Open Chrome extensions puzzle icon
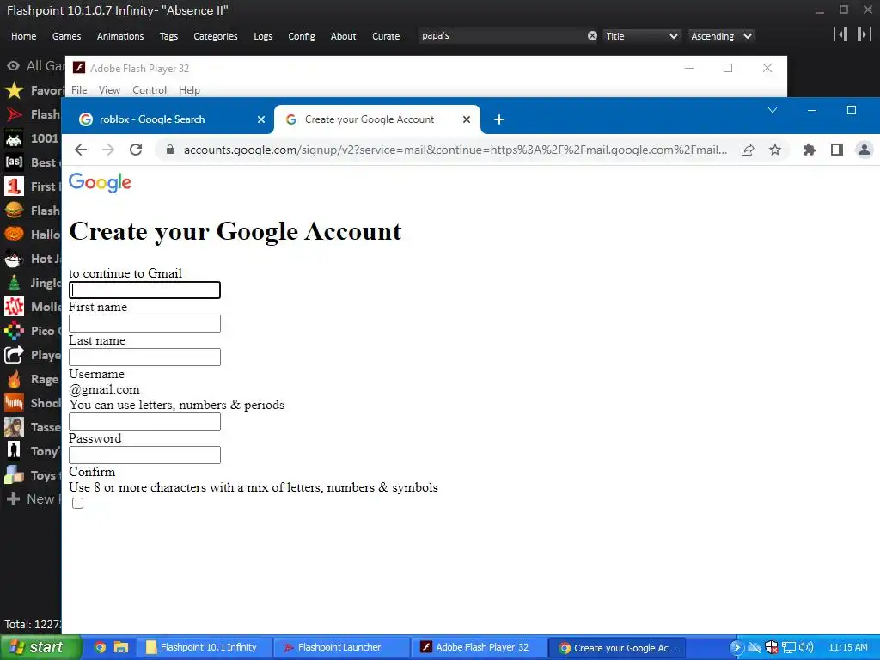This screenshot has width=880, height=660. (x=810, y=150)
